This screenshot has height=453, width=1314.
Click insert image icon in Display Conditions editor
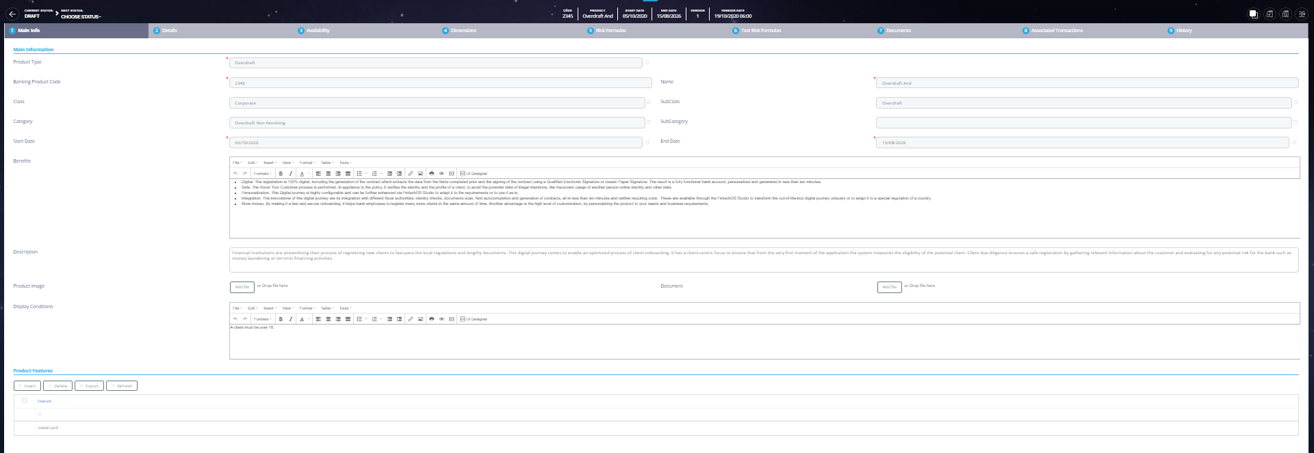tap(420, 319)
